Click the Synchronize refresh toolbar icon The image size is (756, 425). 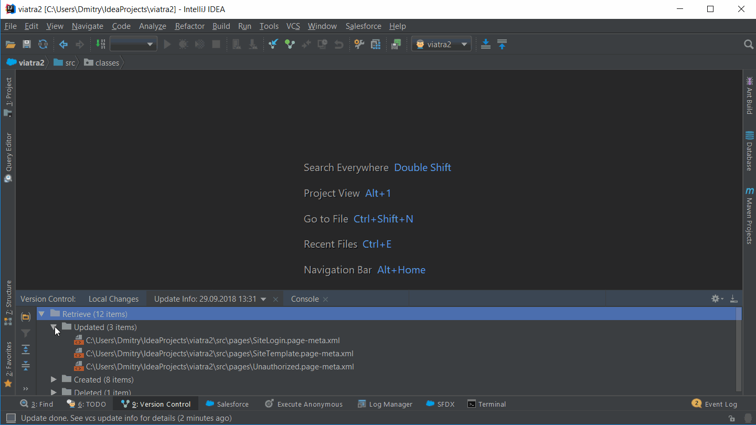point(43,45)
